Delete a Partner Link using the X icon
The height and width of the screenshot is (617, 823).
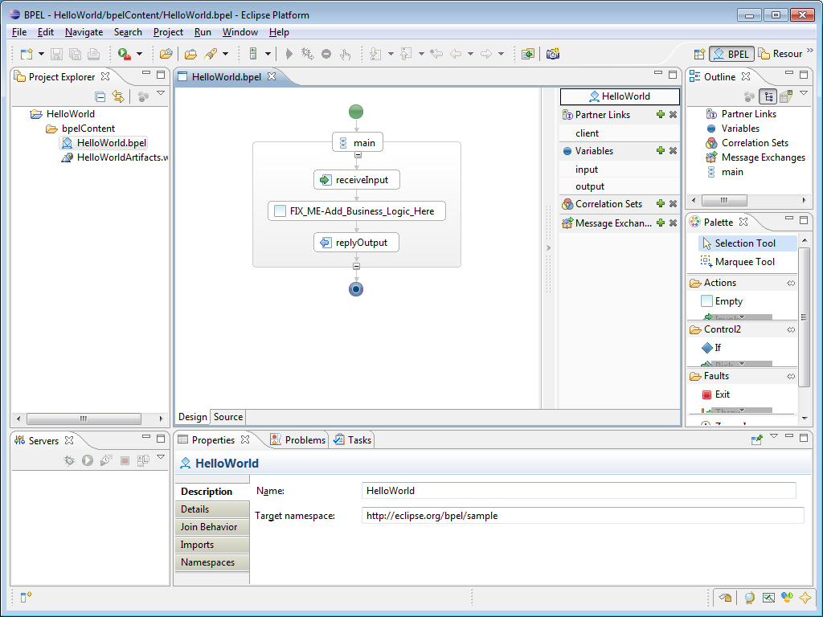click(672, 114)
